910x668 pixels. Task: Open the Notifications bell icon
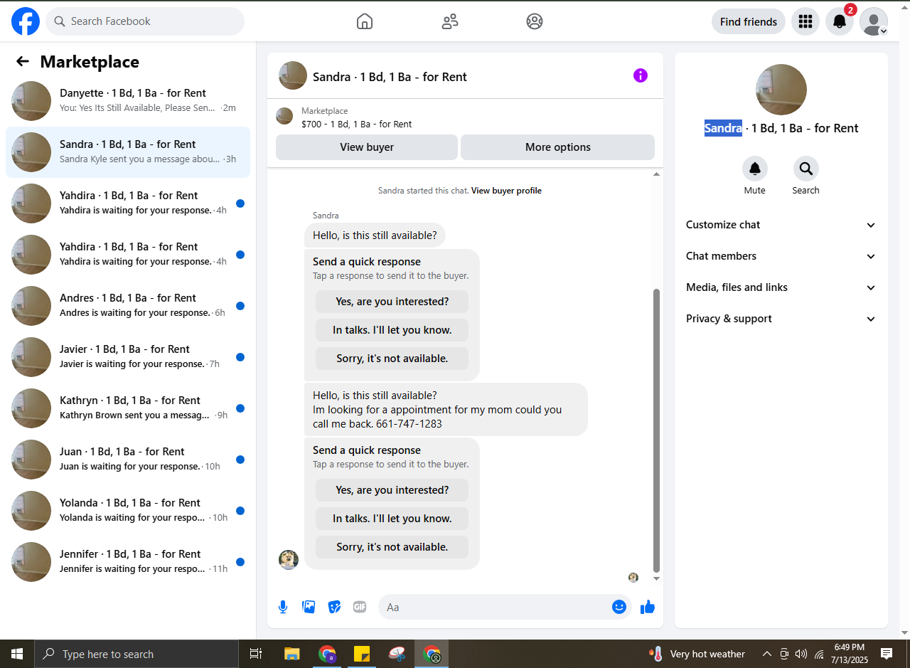[x=840, y=21]
